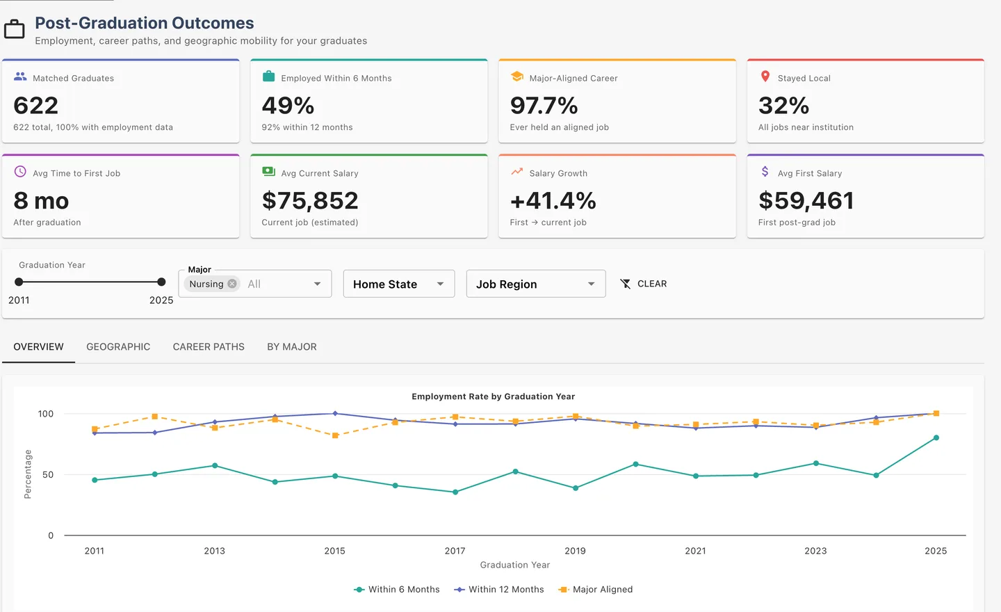Screen dimensions: 1001x612
Task: Click the $75,852 current salary value
Action: 310,201
